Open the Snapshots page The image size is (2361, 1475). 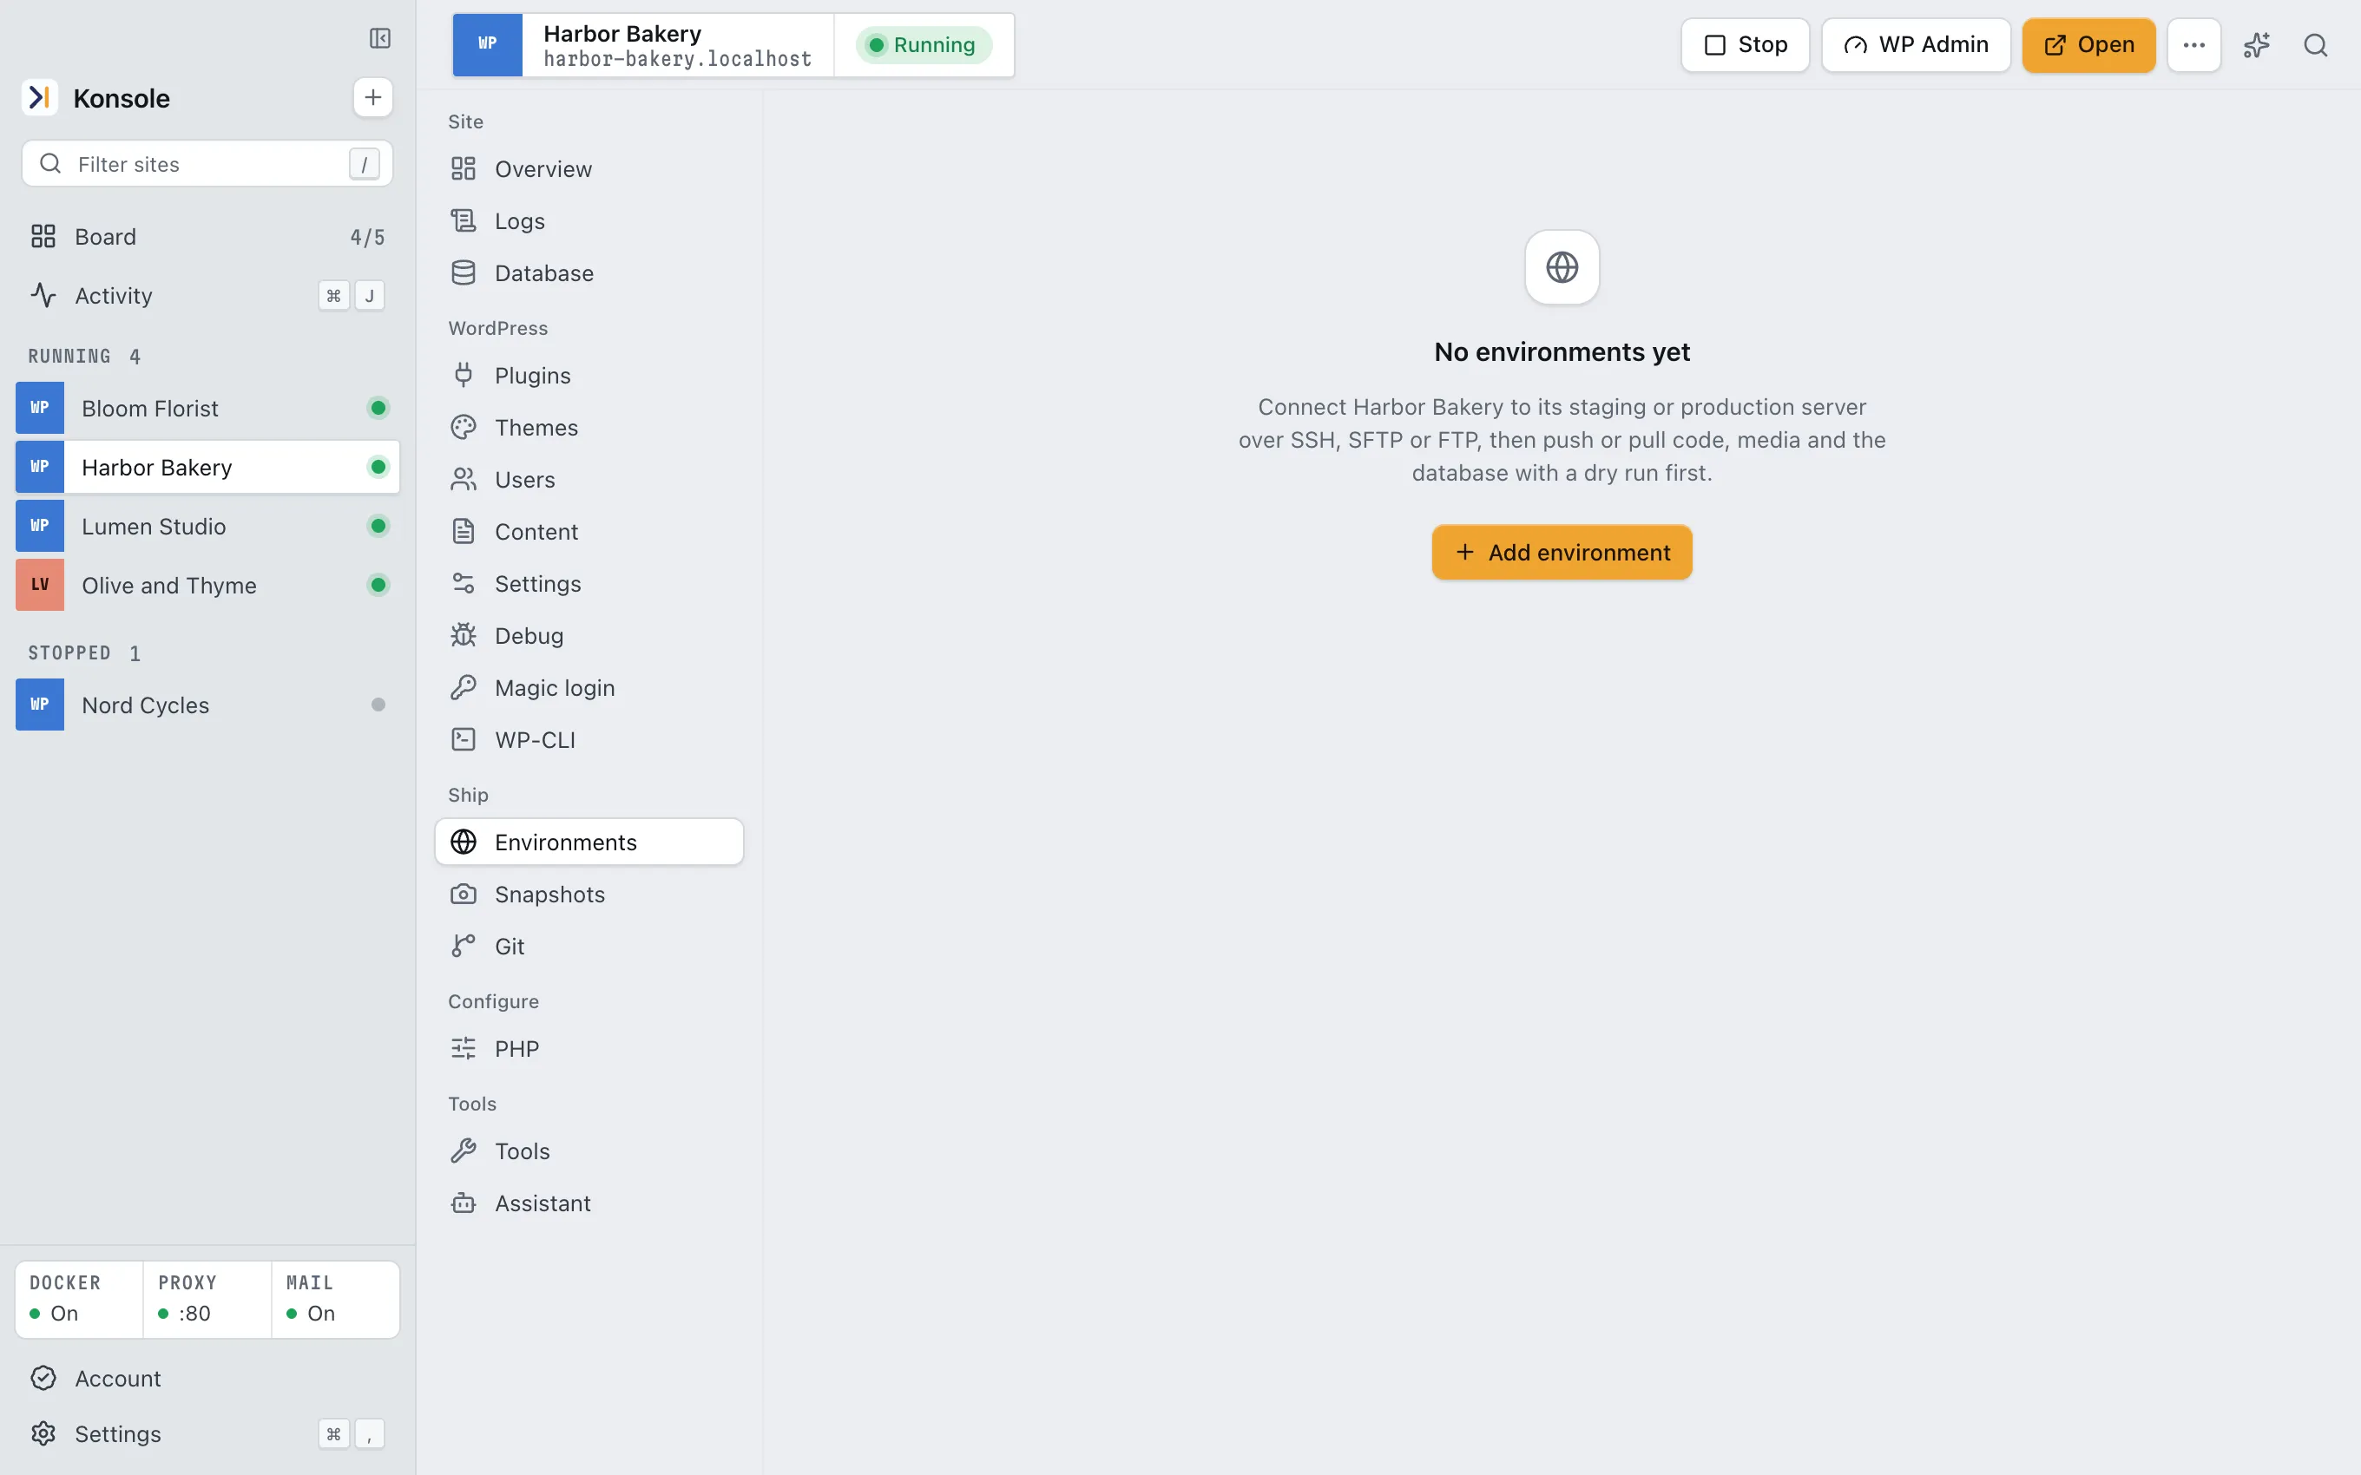(589, 895)
